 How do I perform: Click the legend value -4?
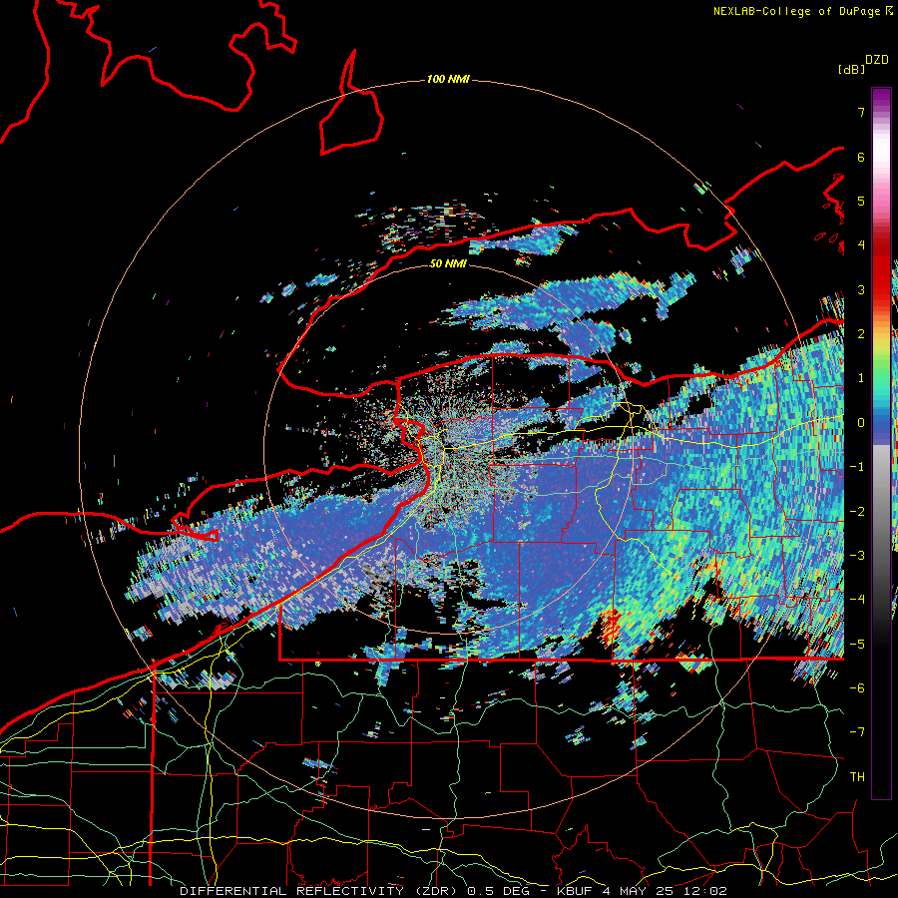click(x=857, y=600)
